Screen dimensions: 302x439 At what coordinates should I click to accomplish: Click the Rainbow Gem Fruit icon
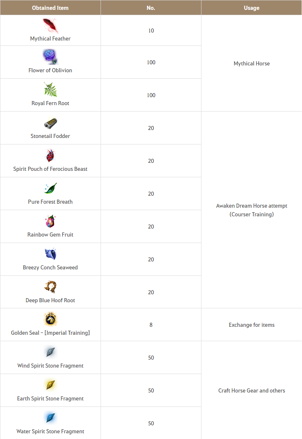50,221
